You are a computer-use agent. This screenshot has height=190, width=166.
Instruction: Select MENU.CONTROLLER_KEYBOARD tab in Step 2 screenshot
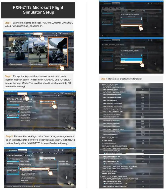click(16, 102)
